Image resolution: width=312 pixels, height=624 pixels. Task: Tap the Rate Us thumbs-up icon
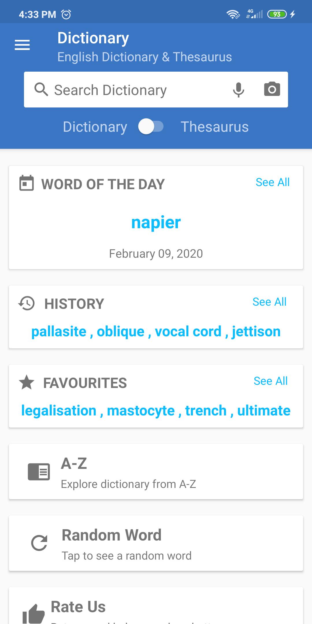tap(34, 614)
